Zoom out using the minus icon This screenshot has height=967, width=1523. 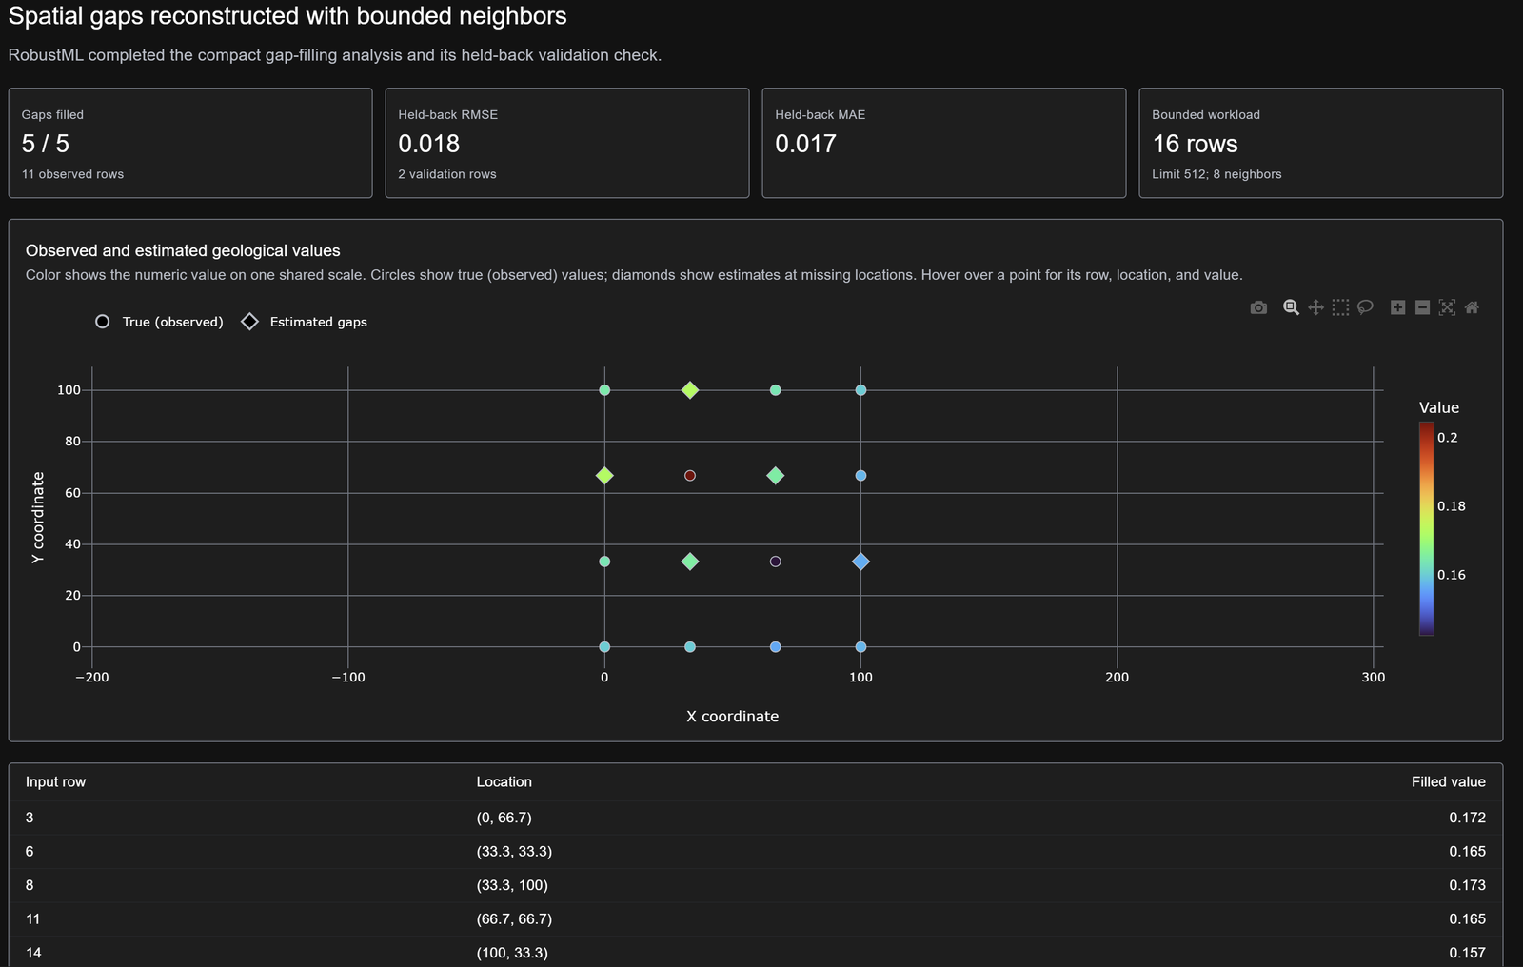1422,307
